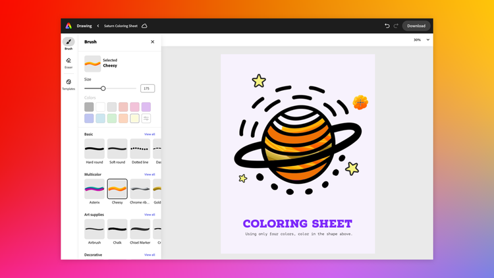Pick the salmon pink color swatch
The image size is (494, 278).
(x=123, y=107)
